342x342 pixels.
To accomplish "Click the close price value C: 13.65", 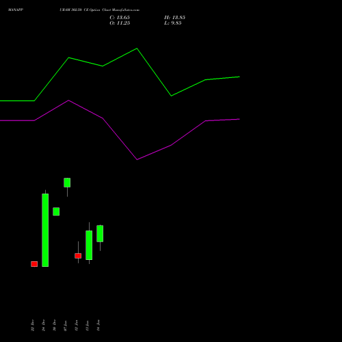I will click(x=120, y=18).
